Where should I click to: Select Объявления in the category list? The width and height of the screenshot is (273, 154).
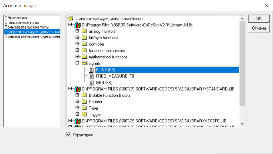(x=16, y=18)
